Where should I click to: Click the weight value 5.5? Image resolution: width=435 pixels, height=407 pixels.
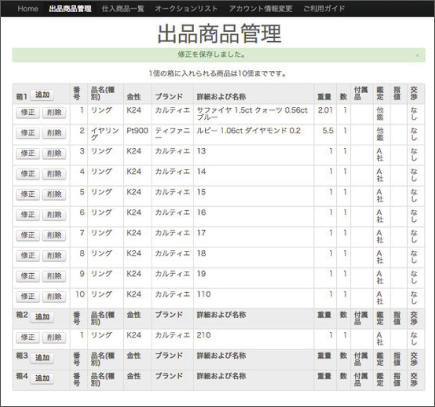327,131
